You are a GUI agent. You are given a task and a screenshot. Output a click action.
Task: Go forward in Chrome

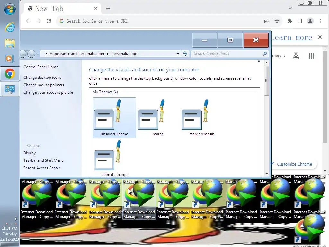[x=39, y=21]
